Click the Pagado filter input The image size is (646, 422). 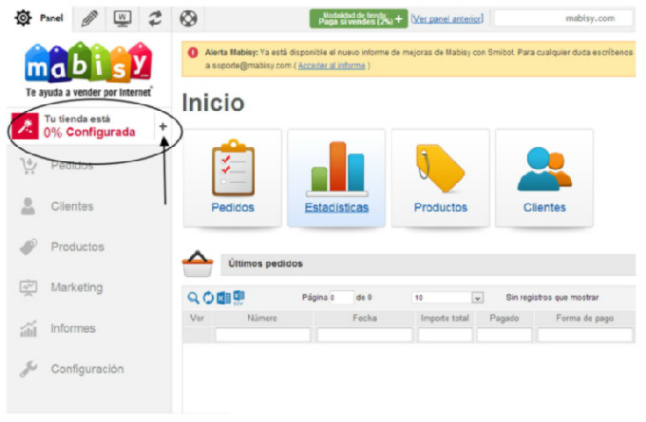tap(504, 335)
